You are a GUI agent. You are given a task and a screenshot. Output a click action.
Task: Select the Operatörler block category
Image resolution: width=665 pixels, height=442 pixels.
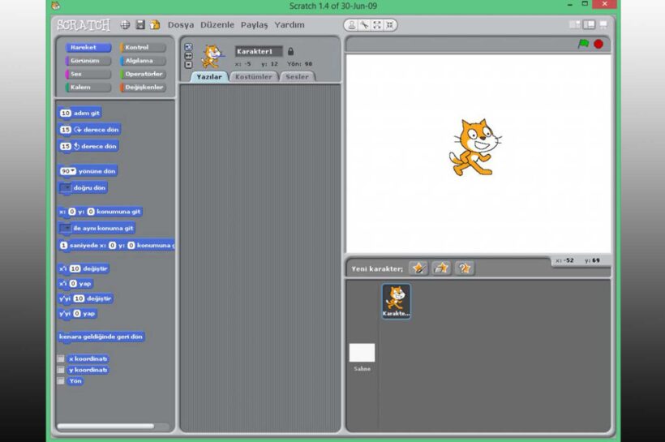point(143,74)
